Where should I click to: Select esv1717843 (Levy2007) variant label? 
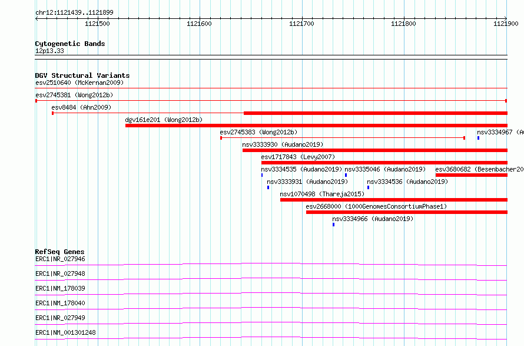298,157
